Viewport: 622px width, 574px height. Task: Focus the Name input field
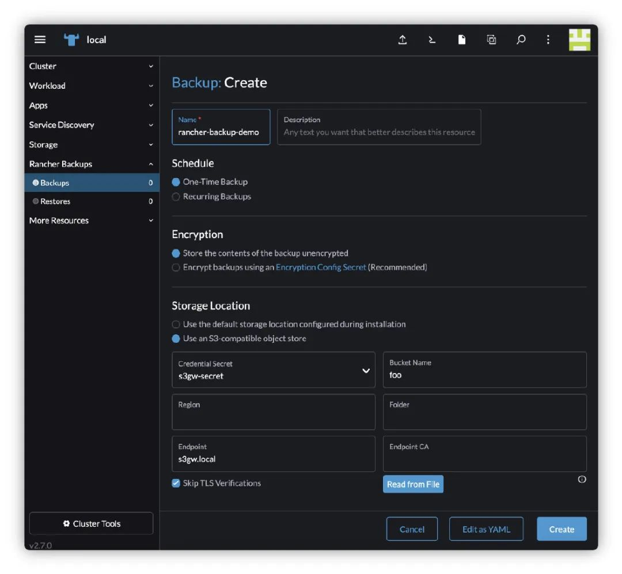[221, 127]
